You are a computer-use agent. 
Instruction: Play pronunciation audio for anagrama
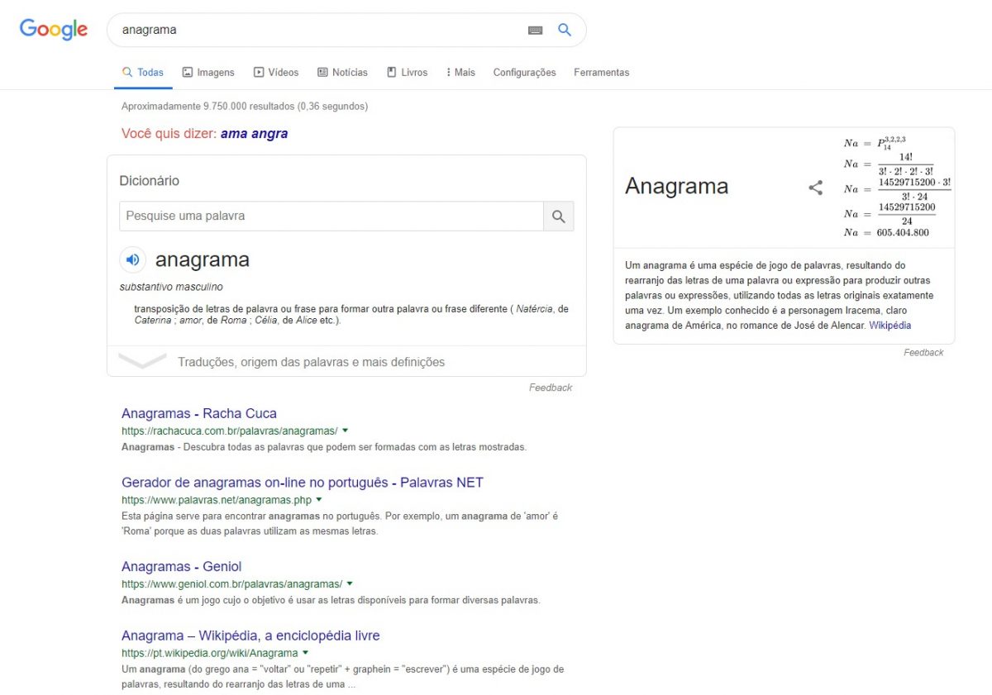pos(132,259)
